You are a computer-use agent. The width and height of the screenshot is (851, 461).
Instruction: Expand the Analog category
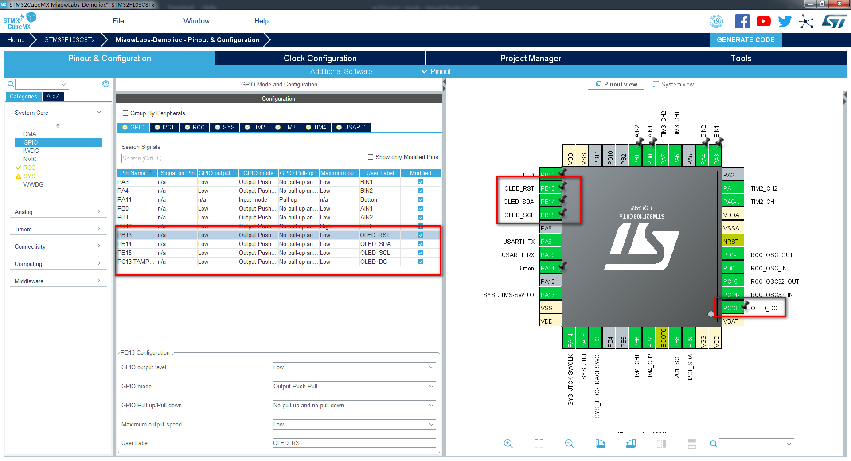[58, 212]
